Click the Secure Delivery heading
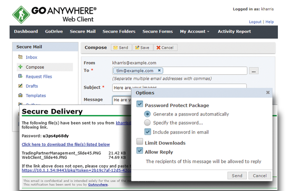287x191 pixels. point(52,111)
